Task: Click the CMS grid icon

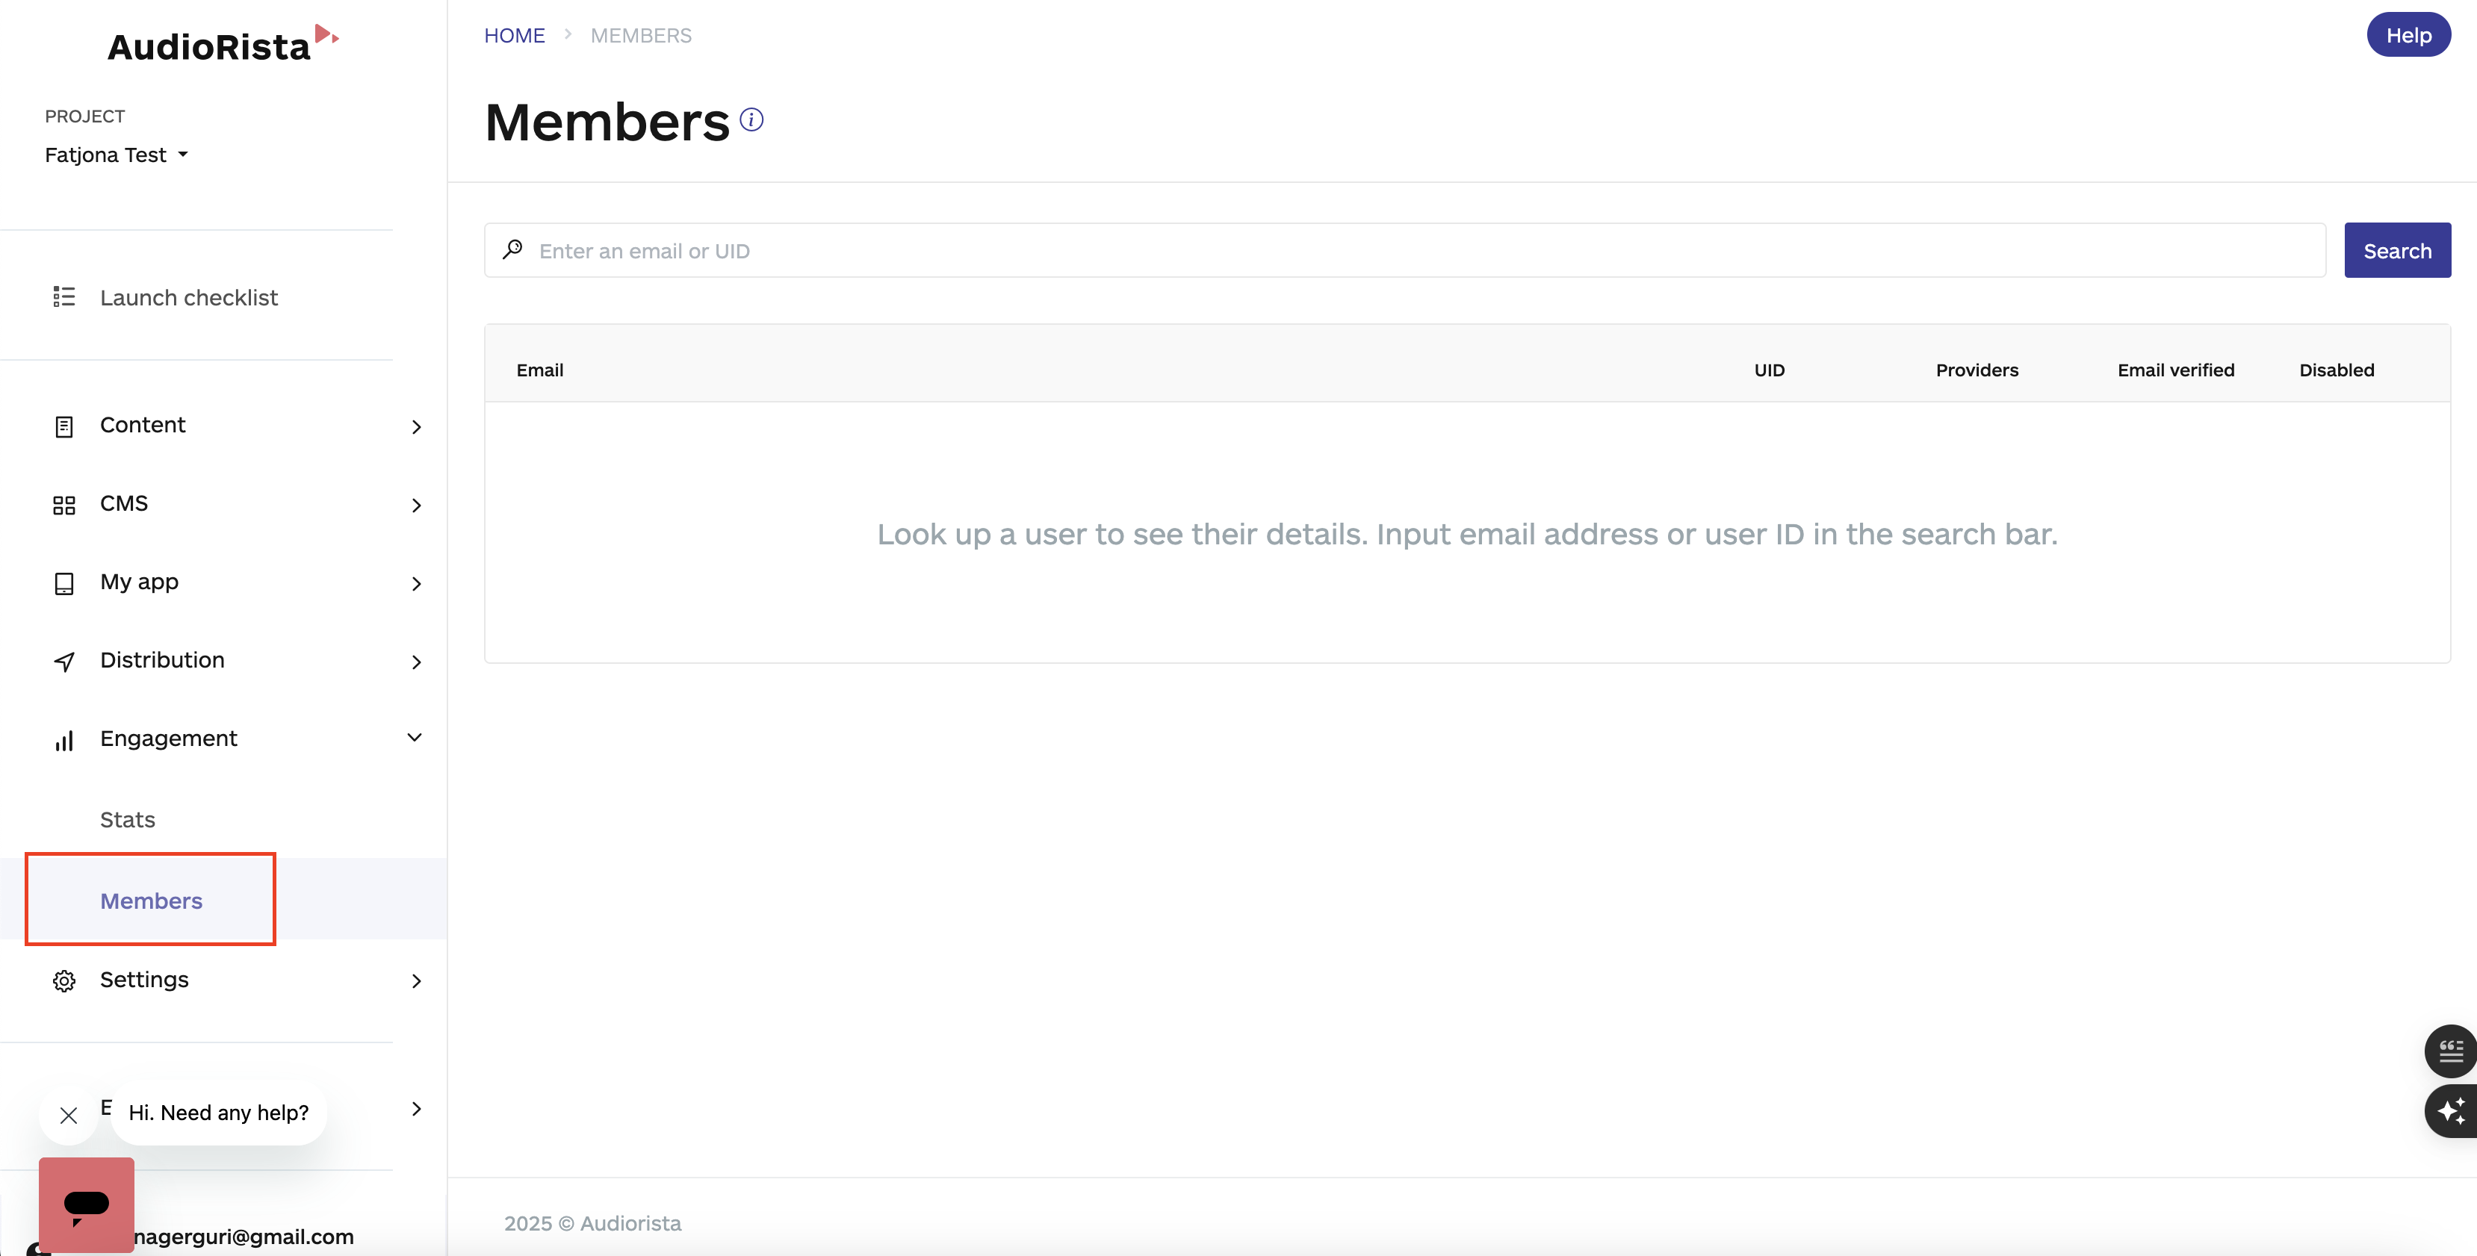Action: 63,503
